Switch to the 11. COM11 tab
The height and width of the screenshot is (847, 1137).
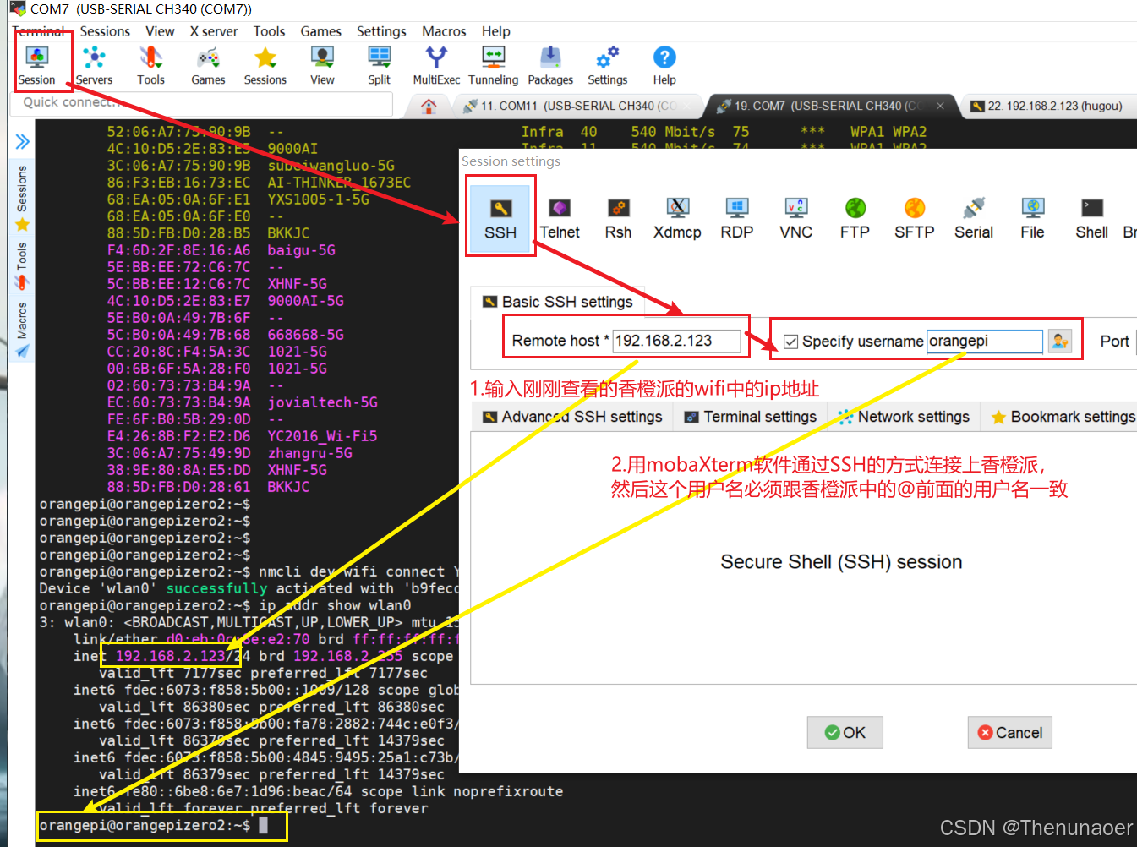(x=579, y=107)
